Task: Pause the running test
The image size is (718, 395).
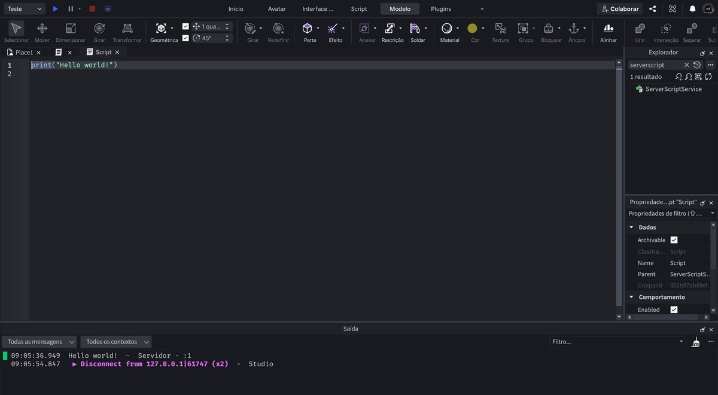Action: coord(71,9)
